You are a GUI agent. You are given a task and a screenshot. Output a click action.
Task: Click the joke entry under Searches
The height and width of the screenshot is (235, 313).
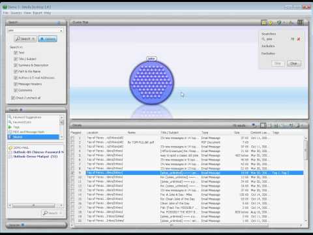pyautogui.click(x=269, y=39)
